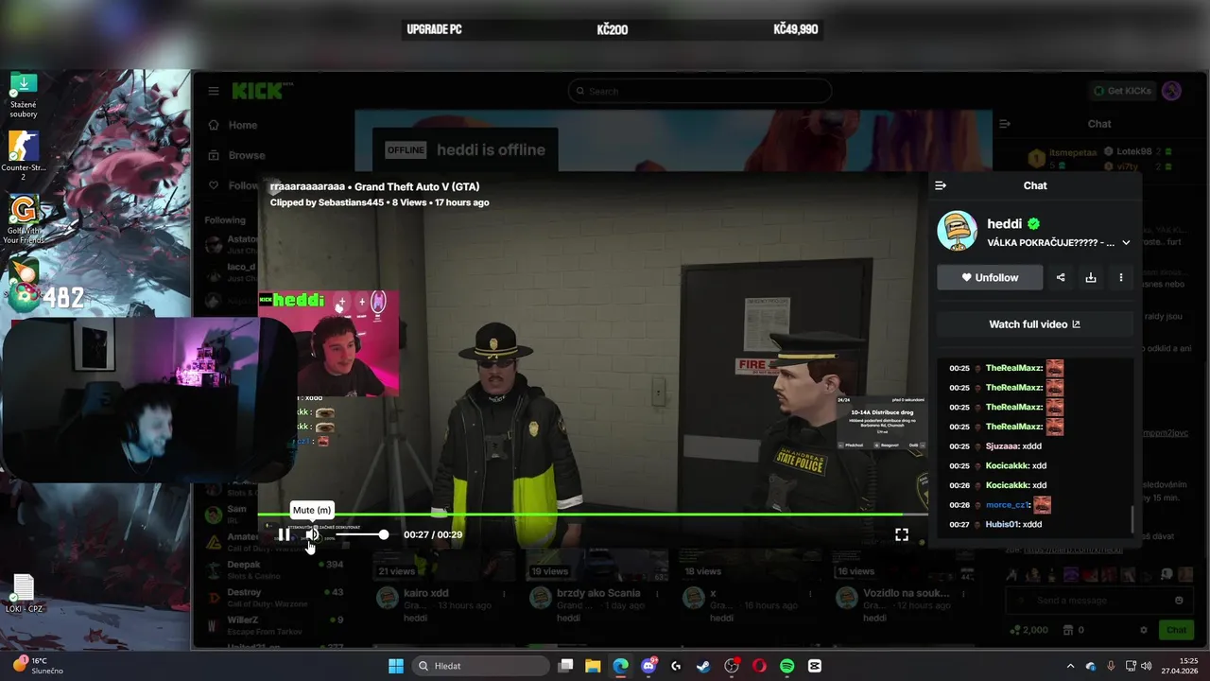Click the green Chat send button
This screenshot has height=681, width=1210.
click(x=1176, y=630)
